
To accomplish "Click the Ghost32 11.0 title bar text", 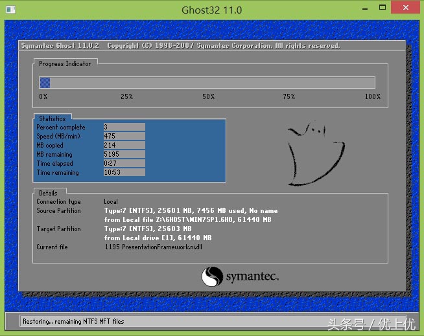I will click(211, 10).
